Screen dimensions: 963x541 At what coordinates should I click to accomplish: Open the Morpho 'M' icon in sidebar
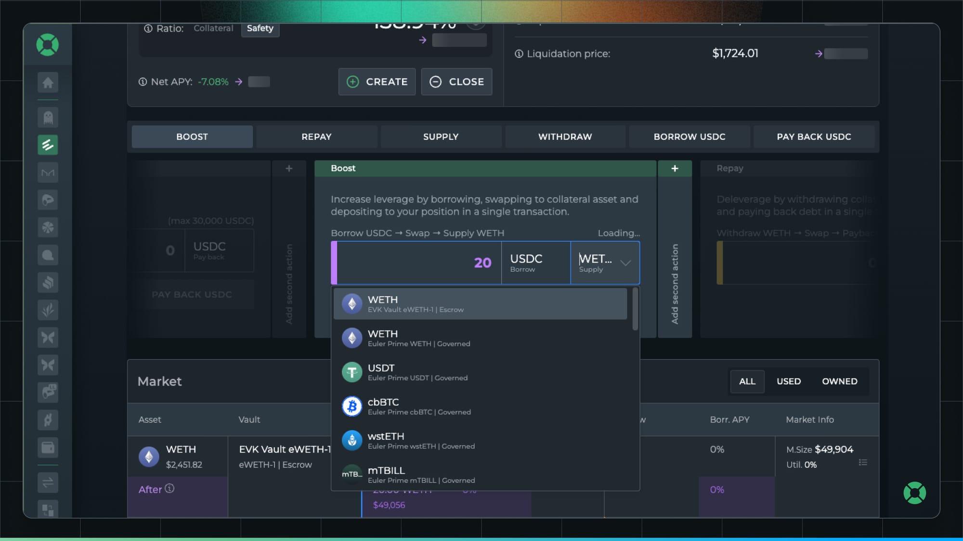(48, 172)
